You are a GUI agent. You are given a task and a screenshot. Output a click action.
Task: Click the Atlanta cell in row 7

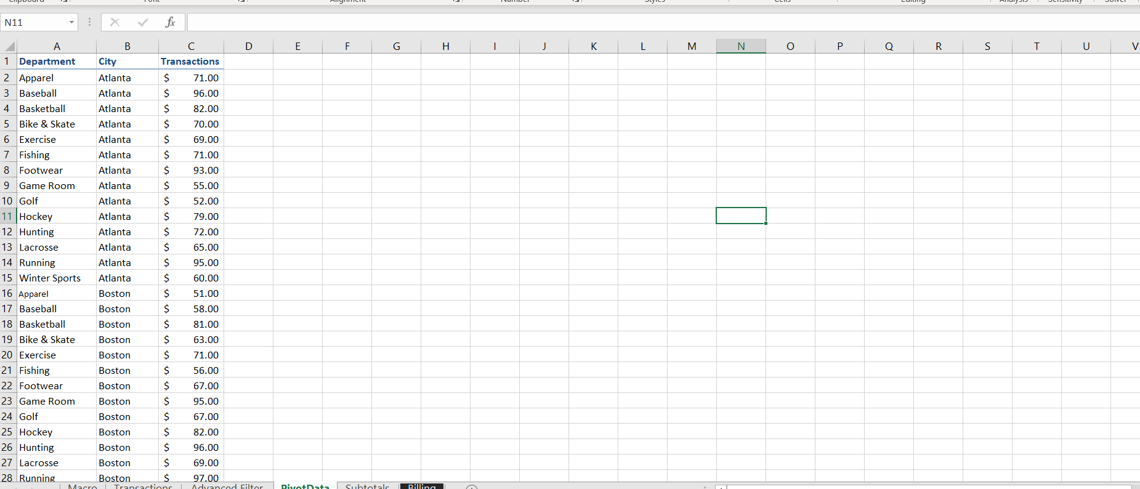point(127,155)
